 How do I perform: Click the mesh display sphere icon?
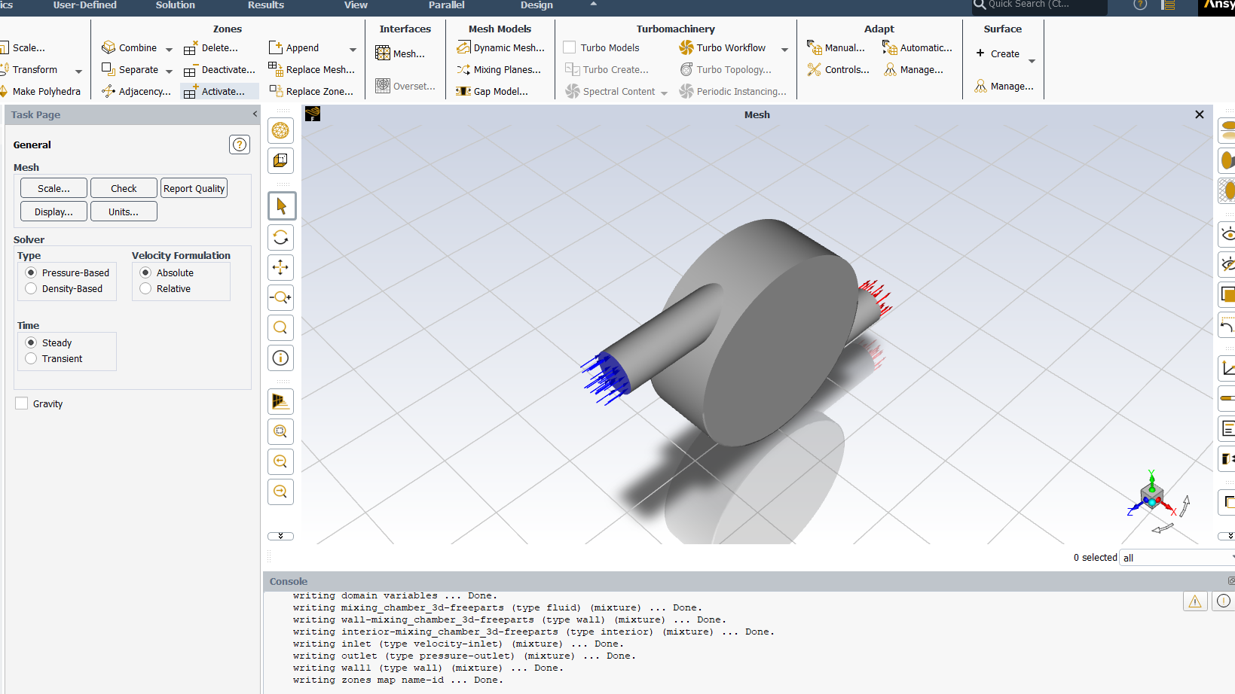click(x=280, y=131)
